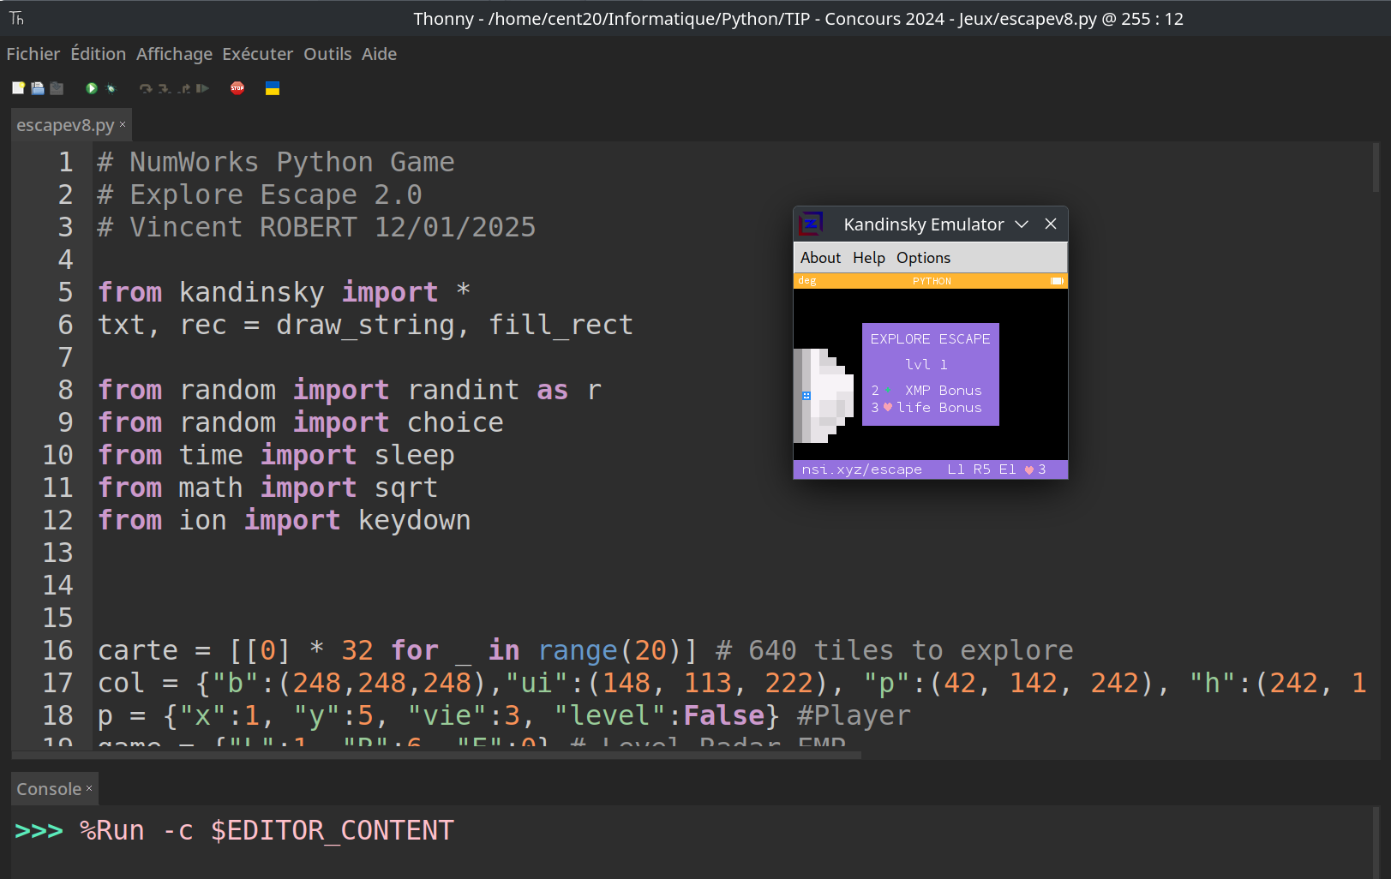
Task: Open the Outils menu
Action: pos(327,54)
